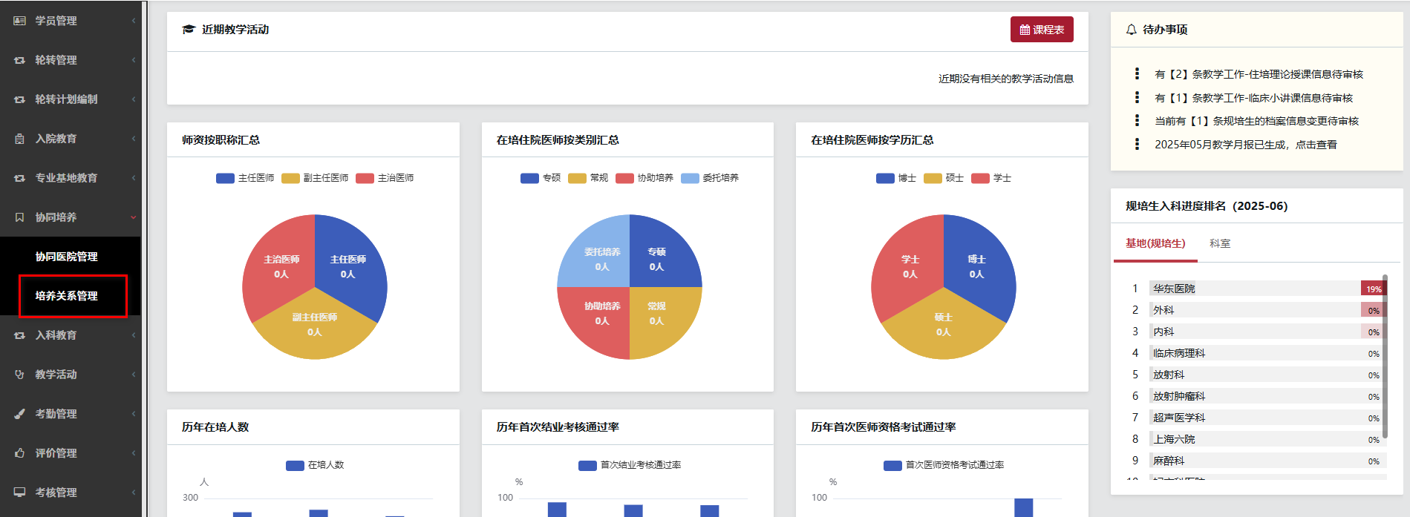This screenshot has width=1410, height=517.
Task: Click the 评价管理 thumbs-up icon
Action: pyautogui.click(x=19, y=453)
